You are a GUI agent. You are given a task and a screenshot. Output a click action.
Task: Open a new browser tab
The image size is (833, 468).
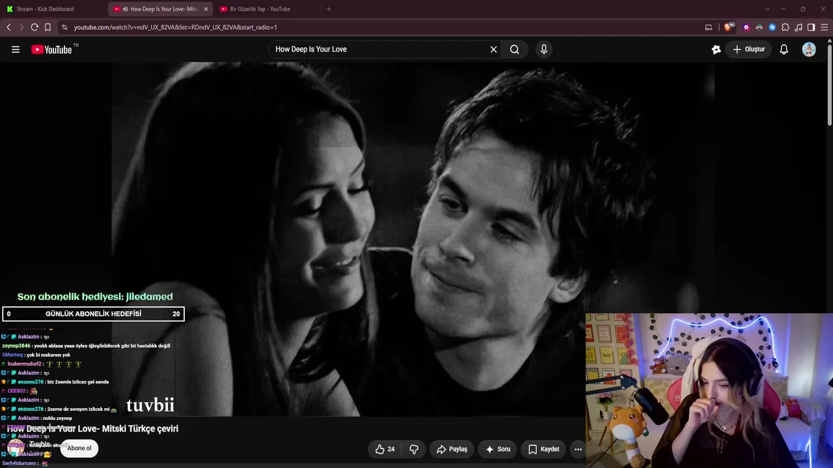click(x=329, y=9)
